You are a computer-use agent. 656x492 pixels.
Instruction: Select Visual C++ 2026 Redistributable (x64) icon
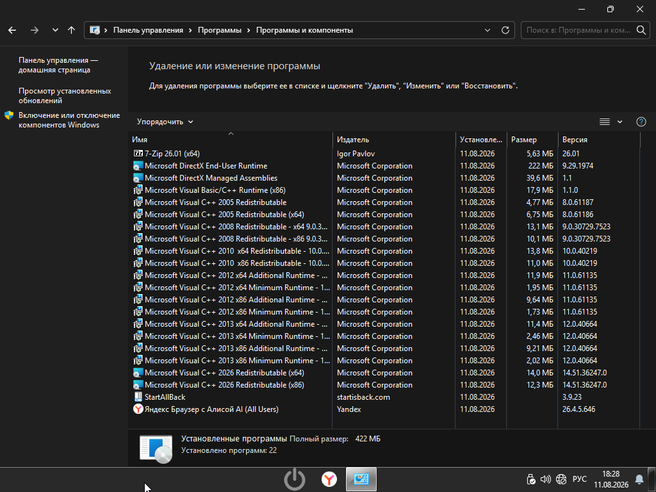click(x=138, y=372)
